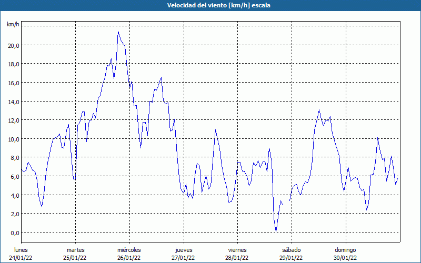
Task: Click the 10,0 y-axis value
Action: [x=14, y=139]
